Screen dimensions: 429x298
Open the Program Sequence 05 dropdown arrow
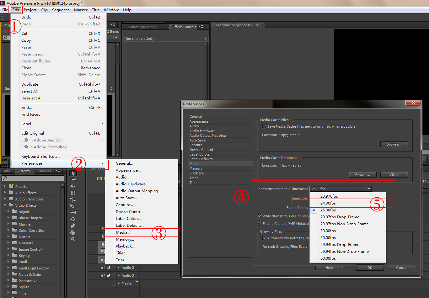(257, 25)
